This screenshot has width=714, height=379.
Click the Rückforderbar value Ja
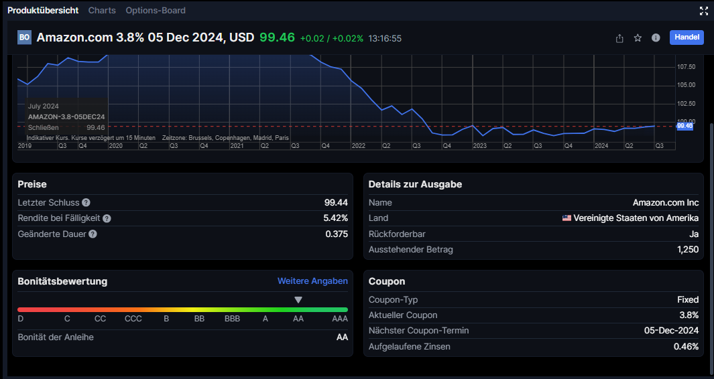(x=694, y=234)
